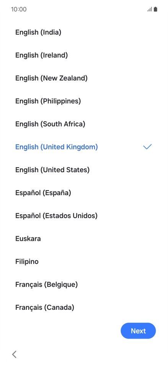Select Español (España)
This screenshot has height=365, width=168.
[84, 193]
